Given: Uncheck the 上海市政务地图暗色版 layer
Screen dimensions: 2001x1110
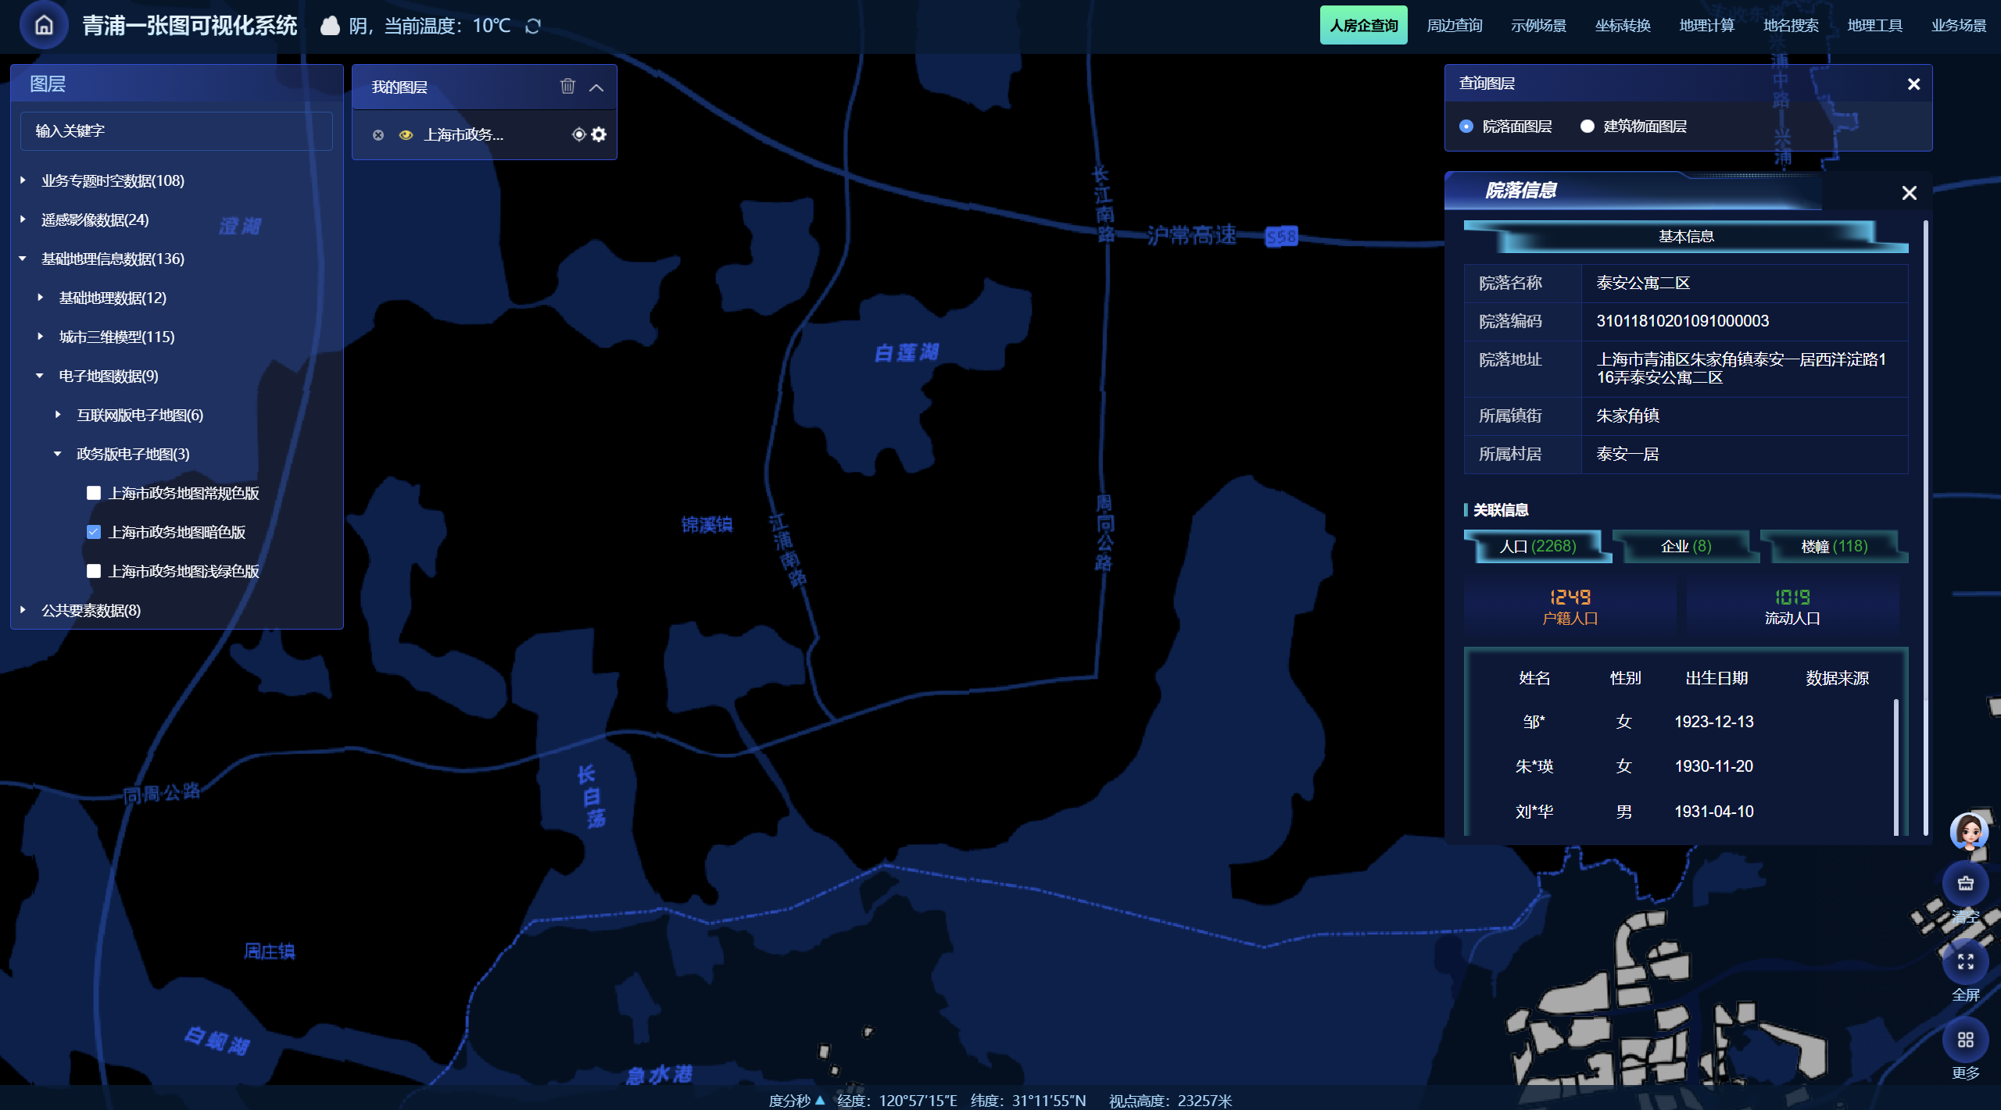Looking at the screenshot, I should click(x=94, y=532).
